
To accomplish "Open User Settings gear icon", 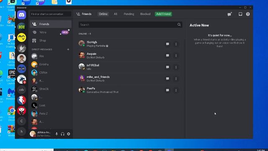I will 69,134.
